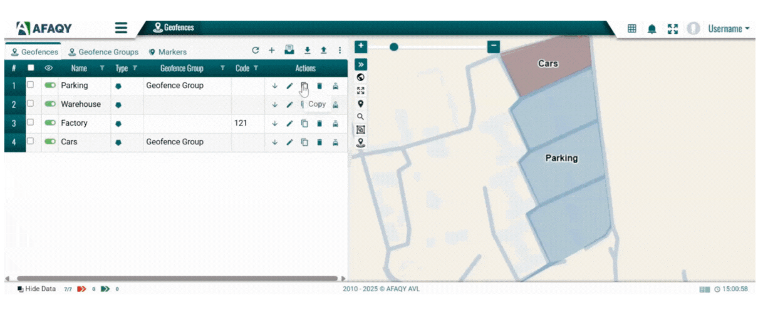Expand the map toolbar double-chevron
758x315 pixels.
(x=361, y=64)
